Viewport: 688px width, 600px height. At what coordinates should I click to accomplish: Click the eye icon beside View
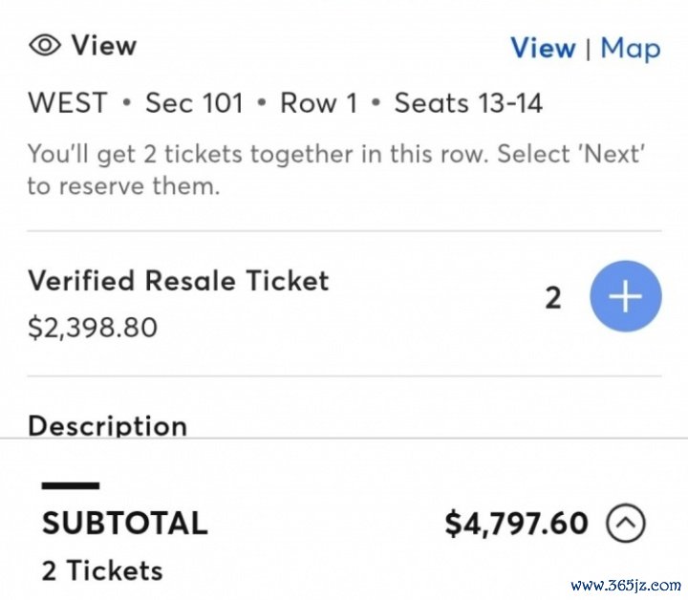coord(45,45)
